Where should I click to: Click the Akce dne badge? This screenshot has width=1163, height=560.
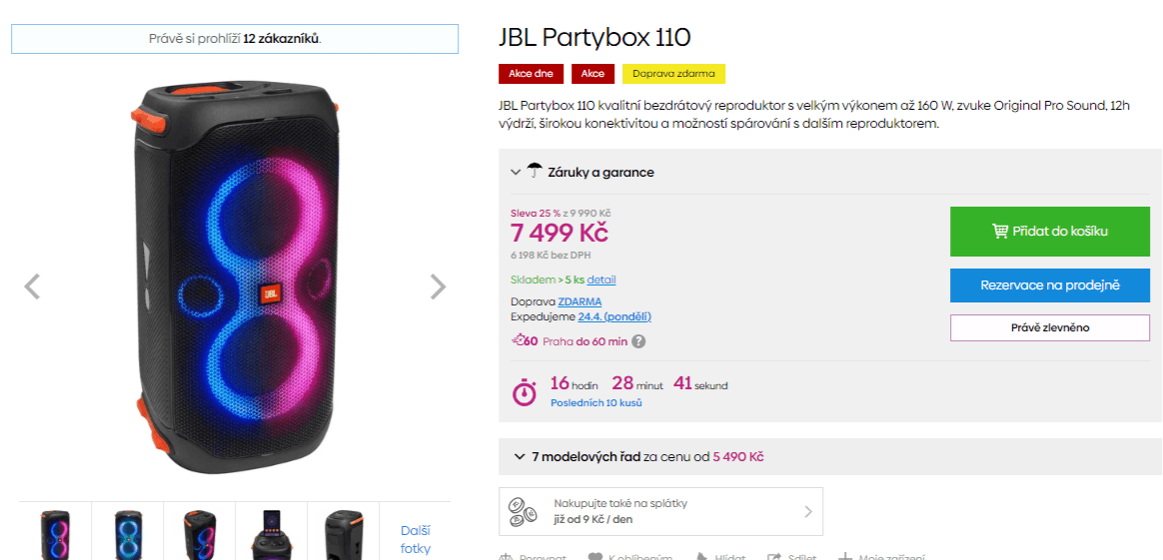point(531,74)
